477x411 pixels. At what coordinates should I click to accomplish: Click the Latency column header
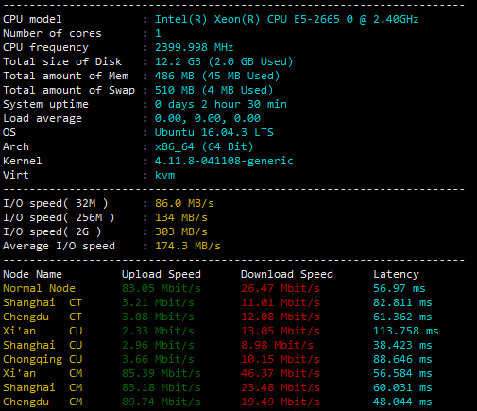(x=396, y=274)
